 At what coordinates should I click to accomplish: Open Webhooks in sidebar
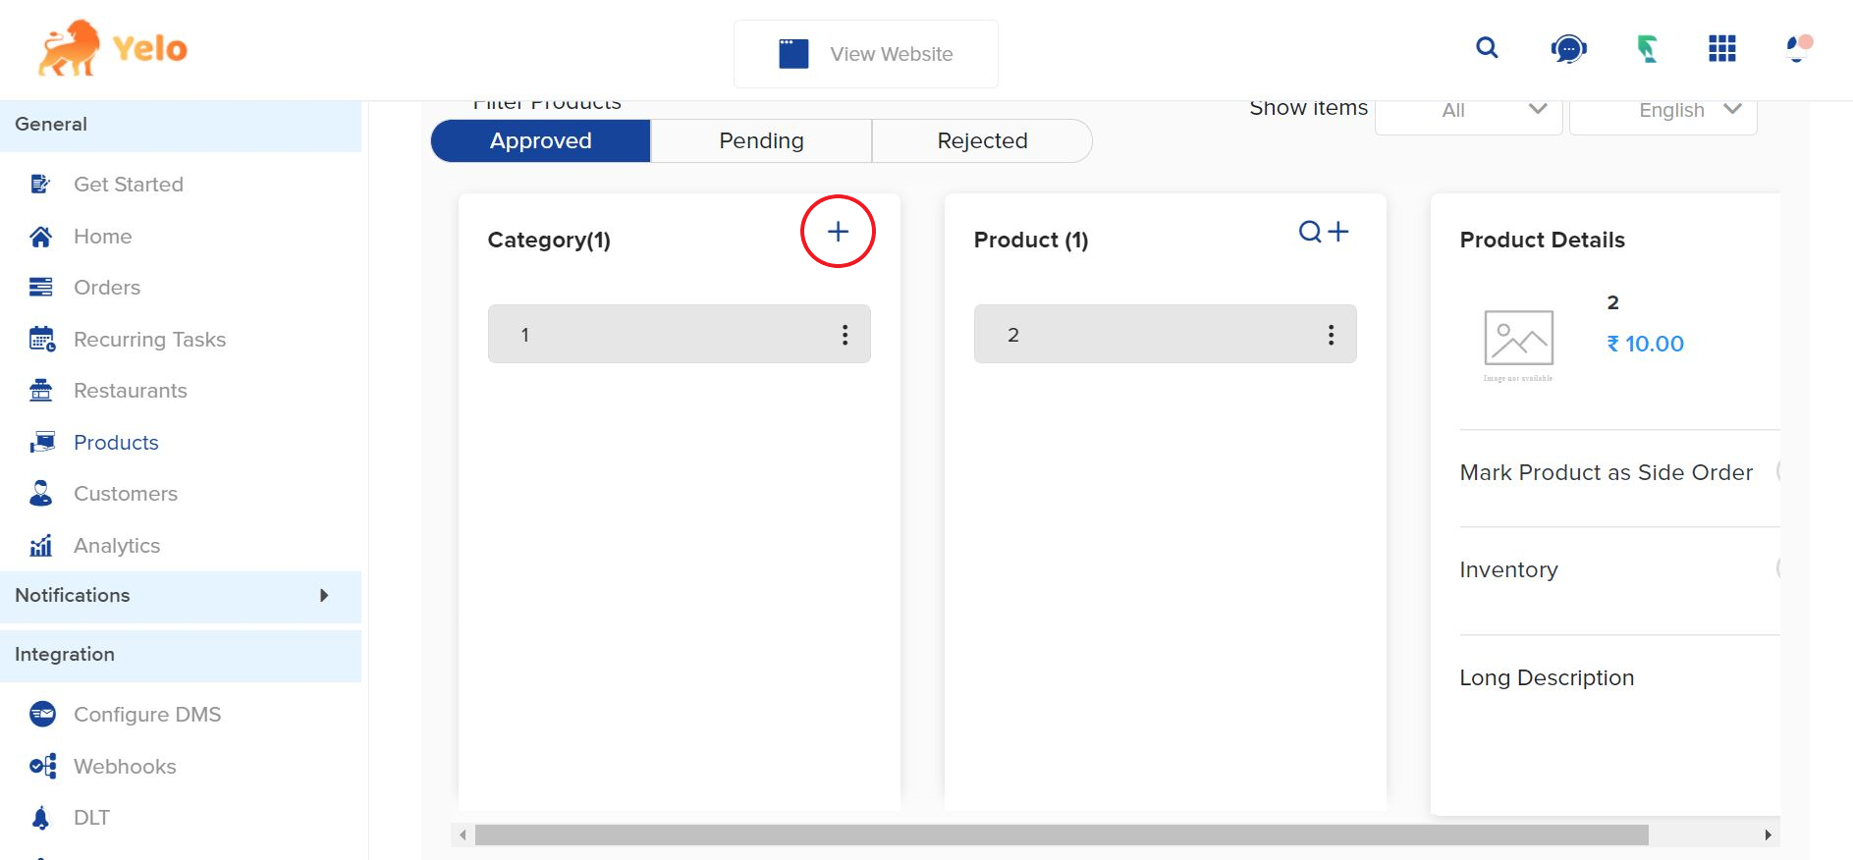click(x=125, y=766)
